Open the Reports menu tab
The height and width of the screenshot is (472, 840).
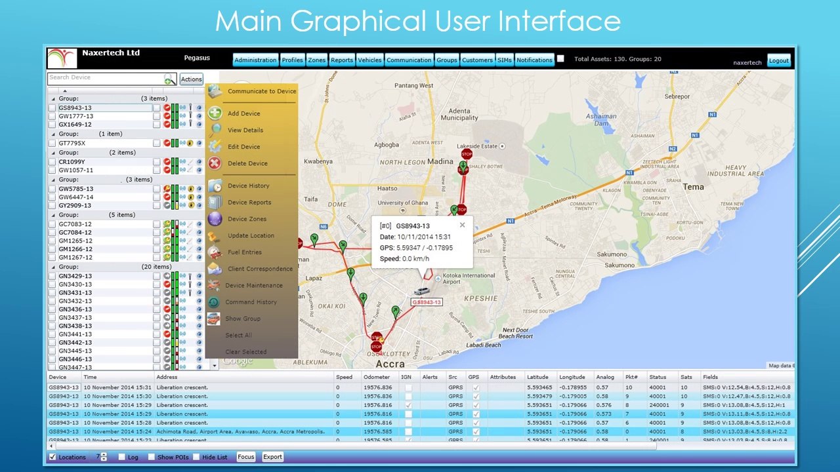coord(341,60)
